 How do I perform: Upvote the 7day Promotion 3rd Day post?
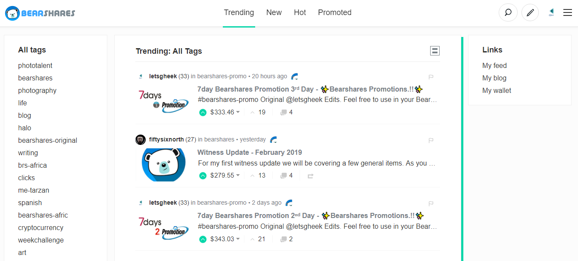tap(203, 112)
